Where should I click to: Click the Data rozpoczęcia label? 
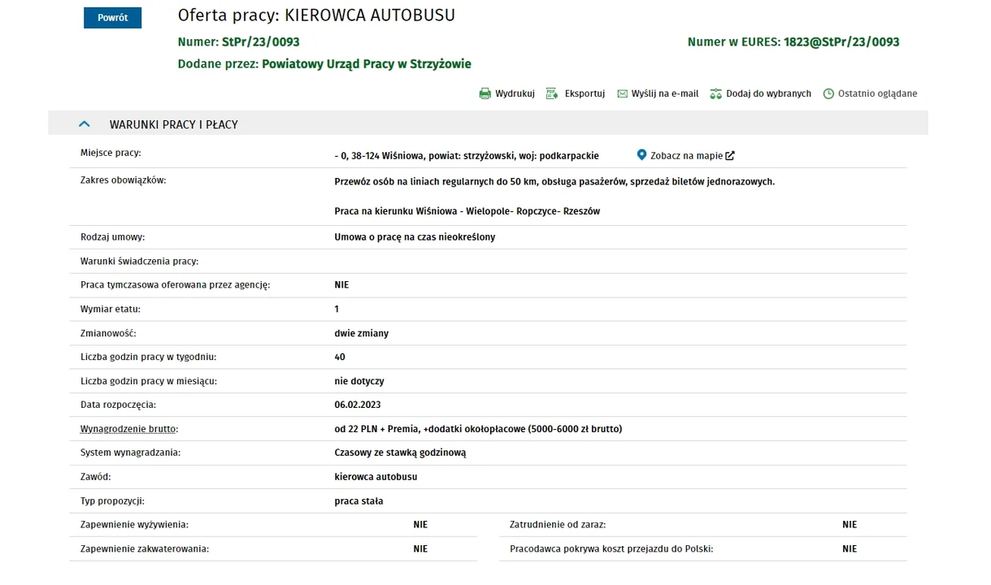tap(118, 405)
